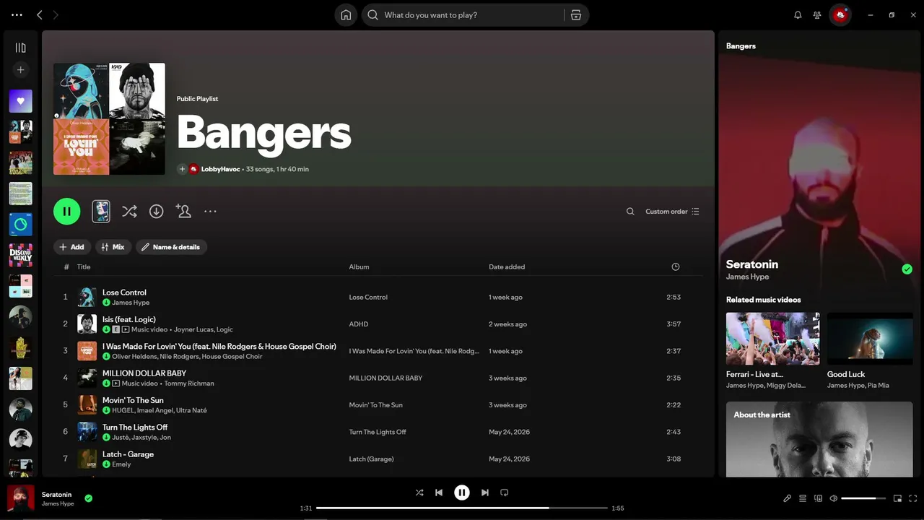Viewport: 924px width, 520px height.
Task: Select the I Was Made For Lovin' You track title
Action: point(219,347)
